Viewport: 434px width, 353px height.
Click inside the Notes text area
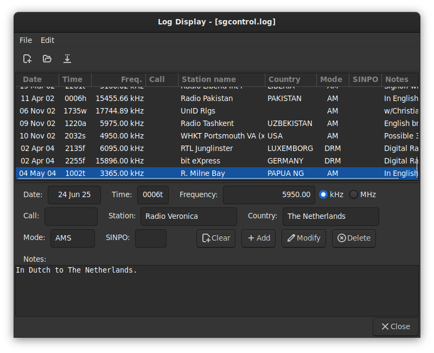pyautogui.click(x=216, y=291)
